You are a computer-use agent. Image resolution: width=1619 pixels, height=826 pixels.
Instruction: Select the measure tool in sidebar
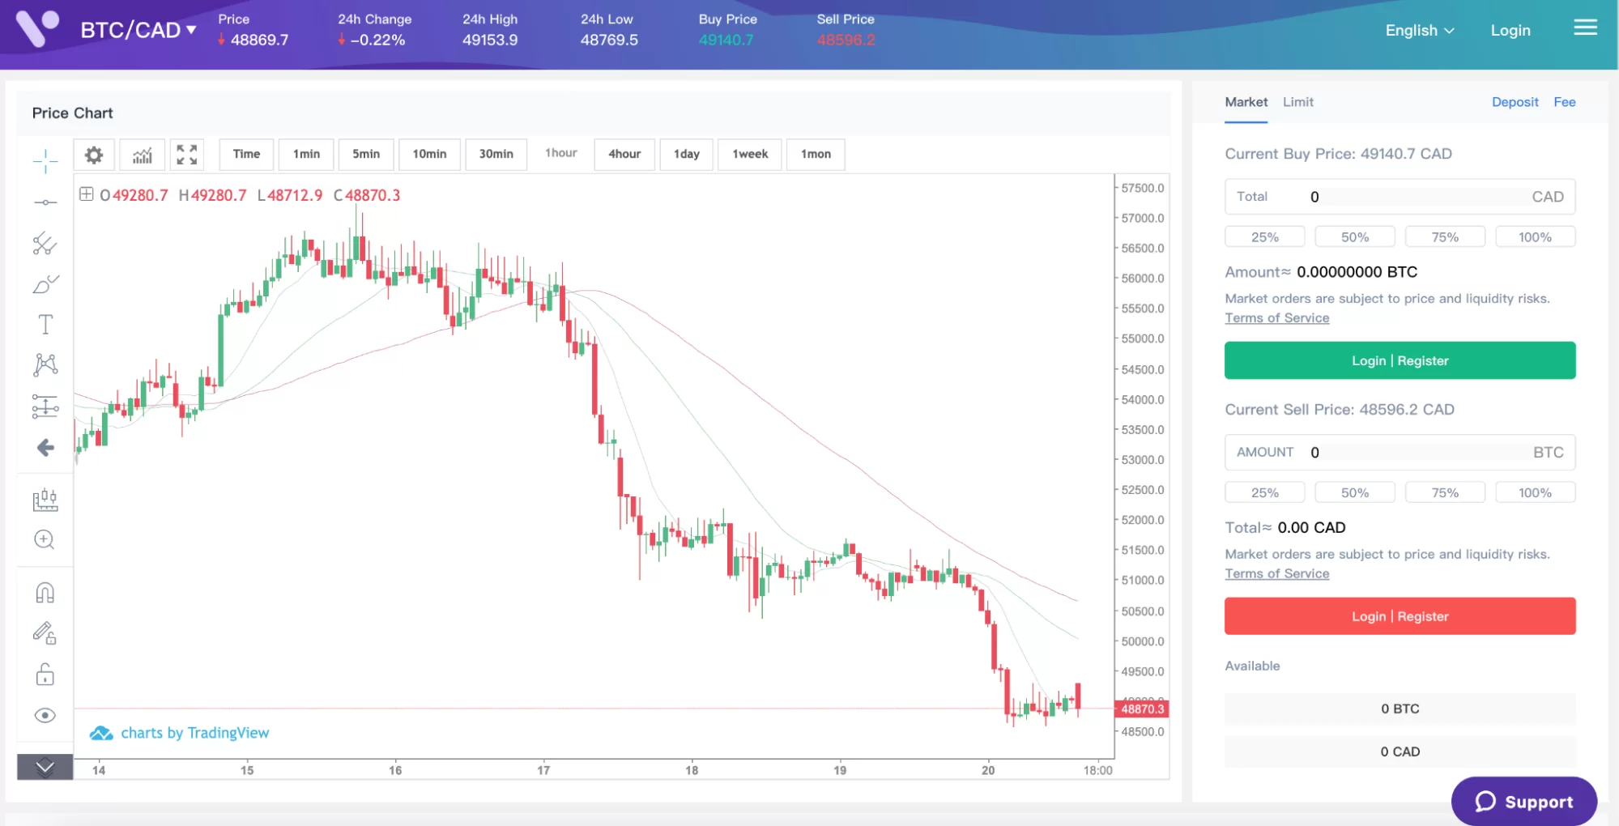(45, 500)
